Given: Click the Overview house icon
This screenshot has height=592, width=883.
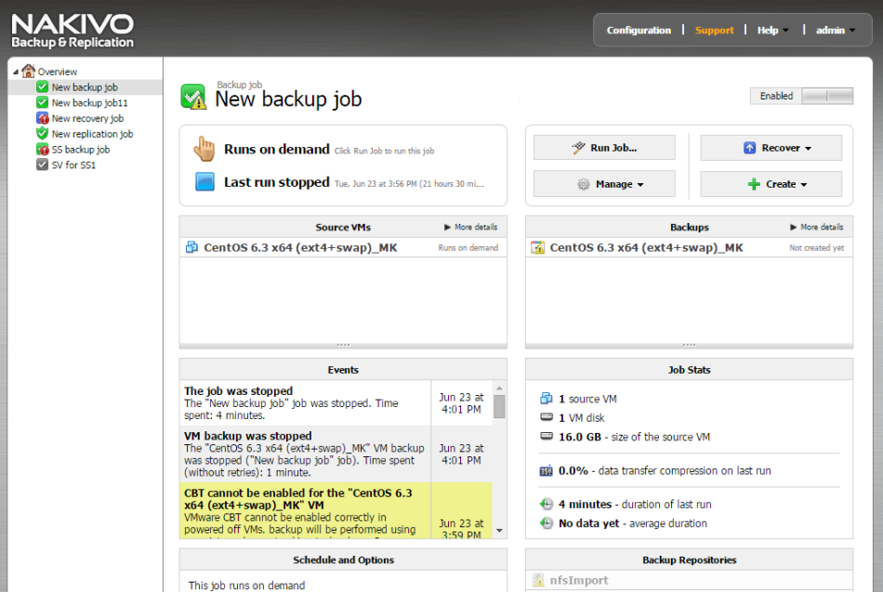Looking at the screenshot, I should [28, 71].
